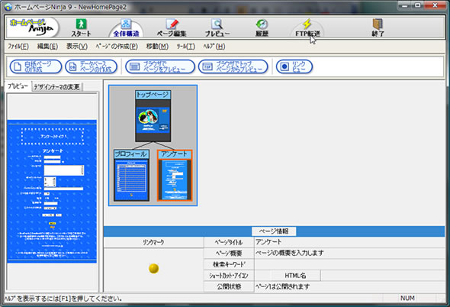The width and height of the screenshot is (450, 307).
Task: Click データベースページの作成 button
Action: point(91,66)
